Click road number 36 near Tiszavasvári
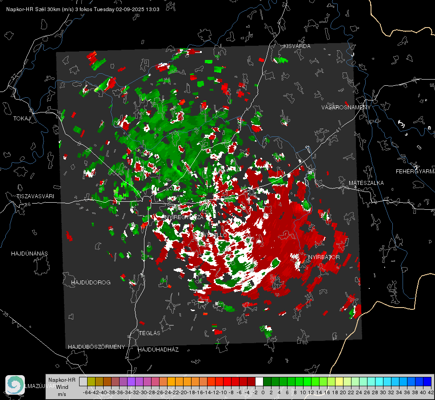 (x=28, y=204)
